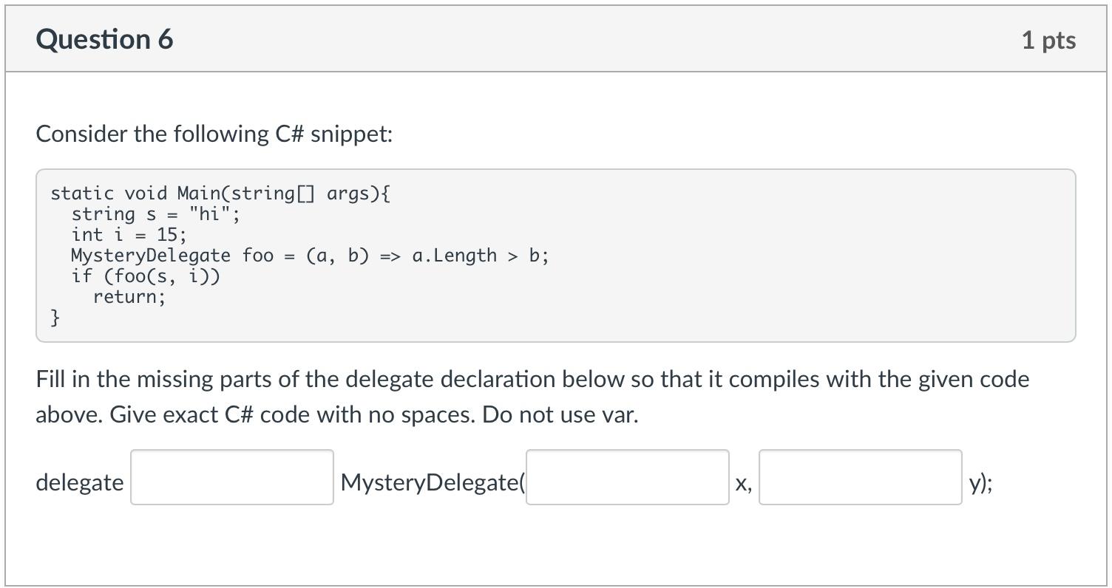Click the input field before x parameter
Screen dimensions: 1112x588
click(626, 478)
